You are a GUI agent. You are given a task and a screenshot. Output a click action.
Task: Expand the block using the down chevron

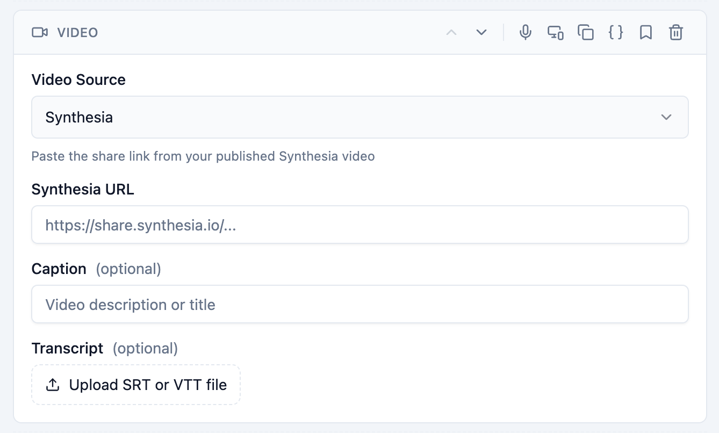pos(481,32)
